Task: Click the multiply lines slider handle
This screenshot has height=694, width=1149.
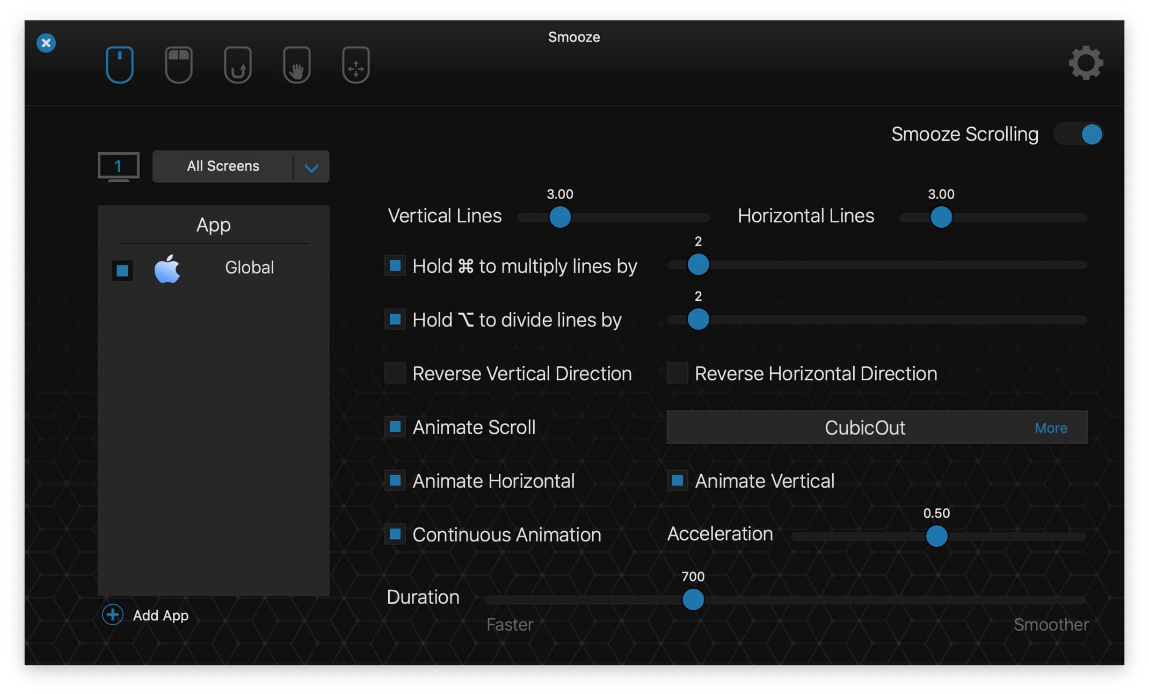Action: pos(699,264)
